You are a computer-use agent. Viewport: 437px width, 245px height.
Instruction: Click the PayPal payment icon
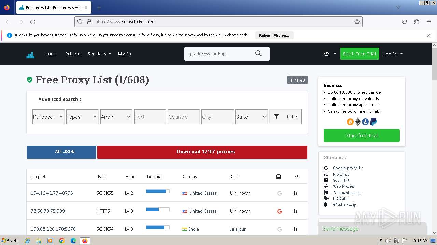[x=373, y=121]
